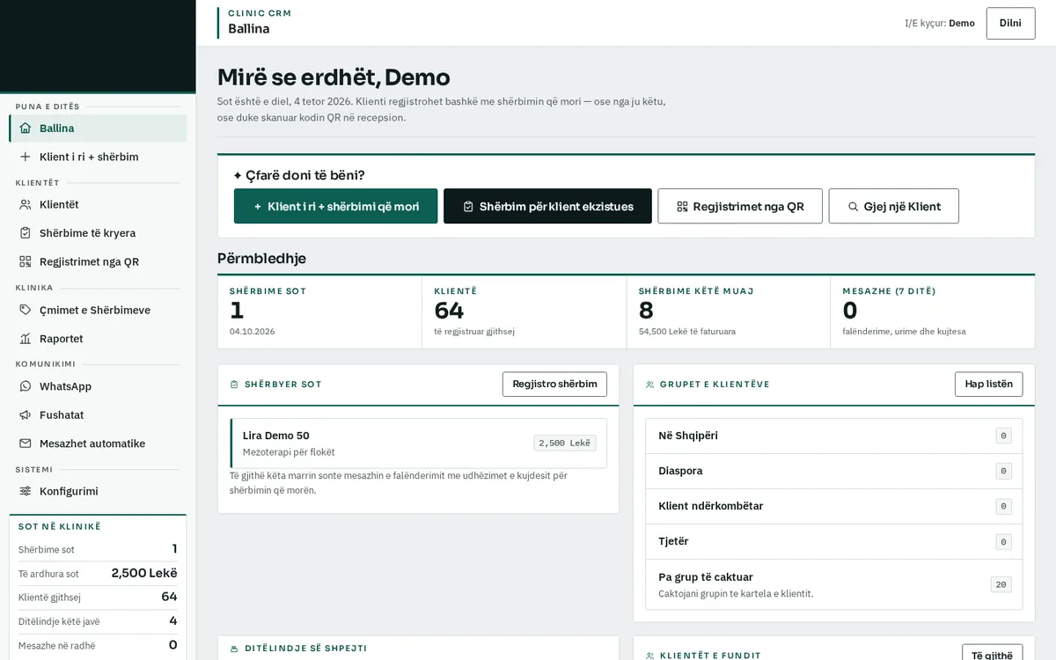The height and width of the screenshot is (660, 1056).
Task: Click the Konfigurimi sliders icon
Action: pos(25,491)
